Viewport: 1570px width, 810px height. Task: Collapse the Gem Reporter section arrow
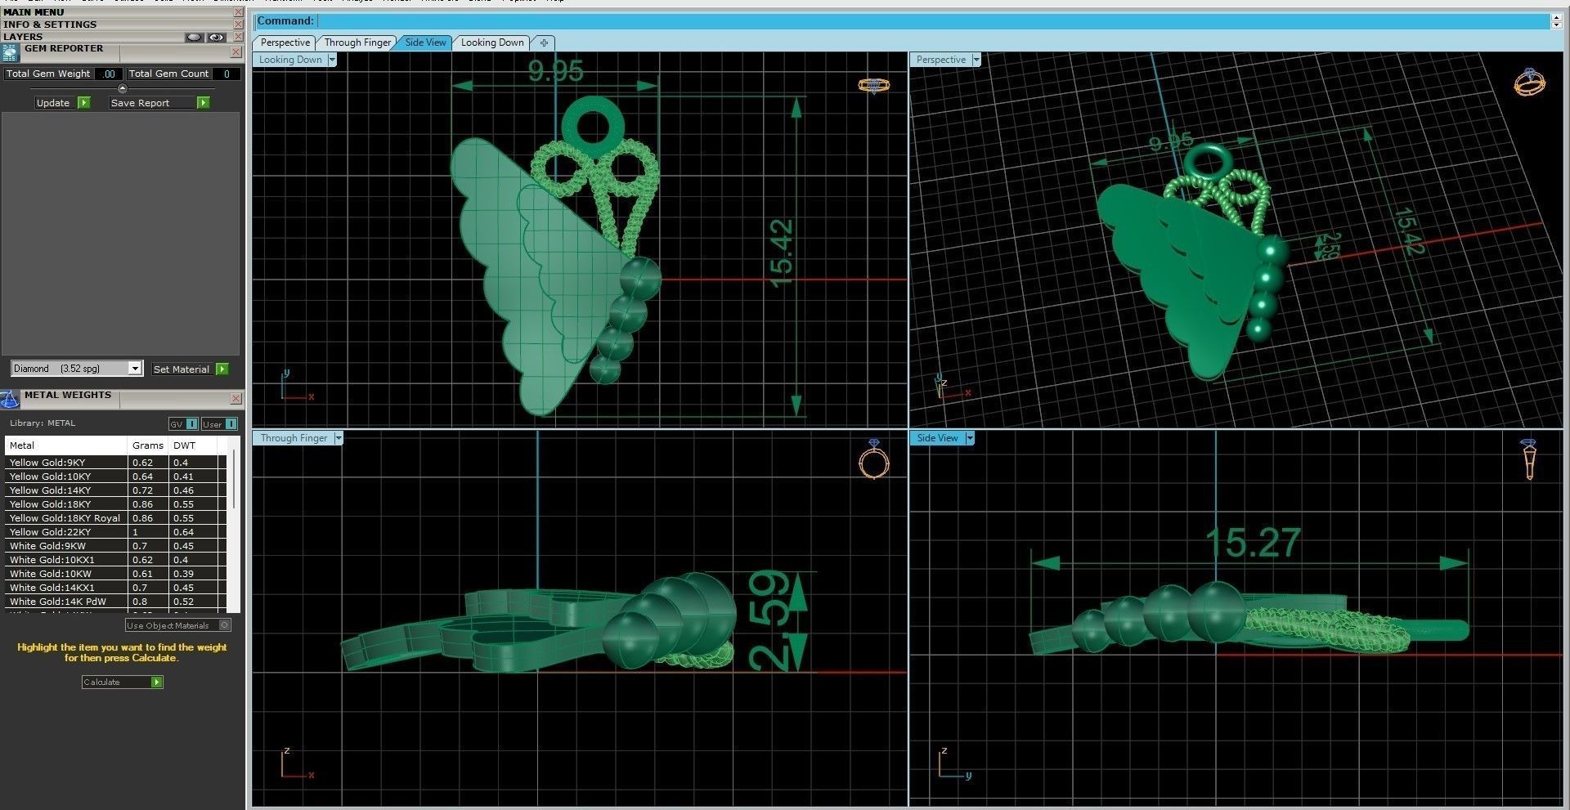(123, 88)
